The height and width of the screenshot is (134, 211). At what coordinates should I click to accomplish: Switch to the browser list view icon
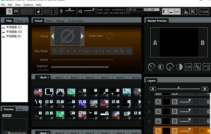coord(9,11)
